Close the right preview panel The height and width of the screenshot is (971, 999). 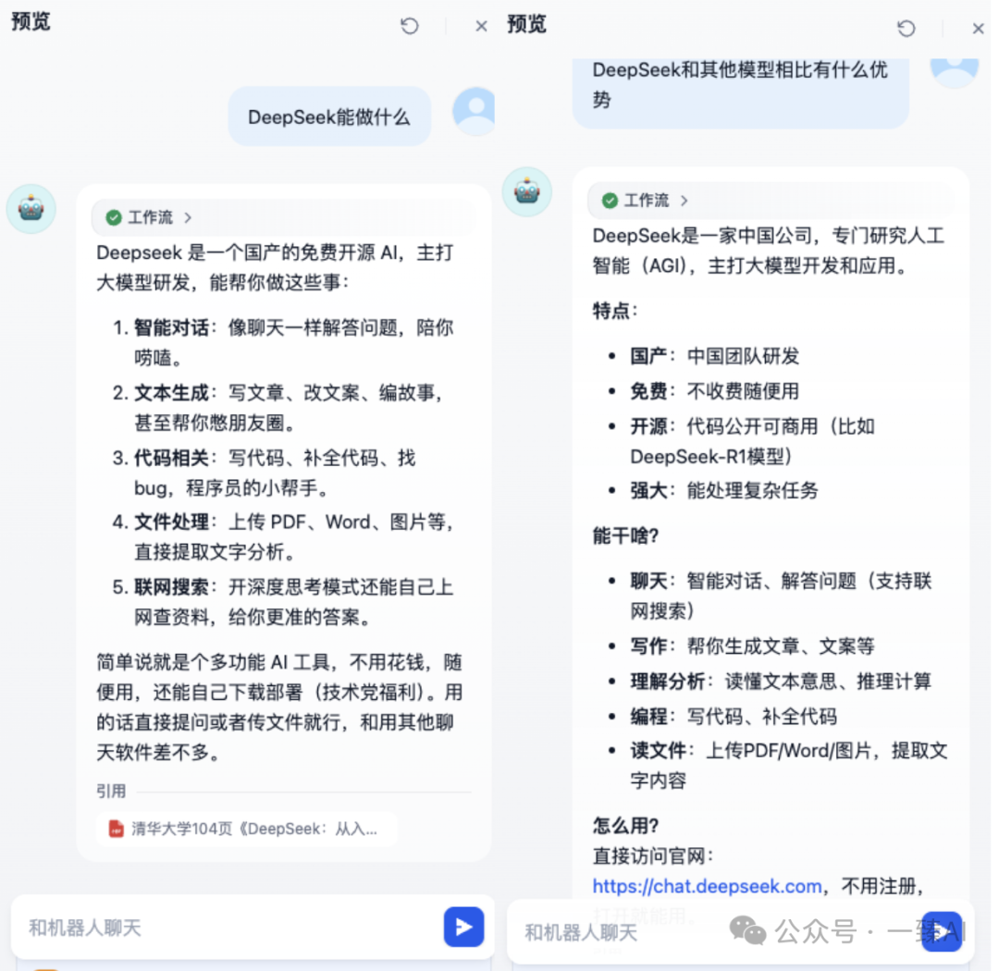point(978,29)
